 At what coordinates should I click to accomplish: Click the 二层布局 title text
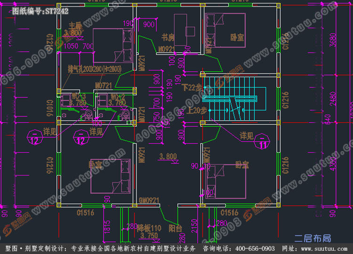coord(313,238)
